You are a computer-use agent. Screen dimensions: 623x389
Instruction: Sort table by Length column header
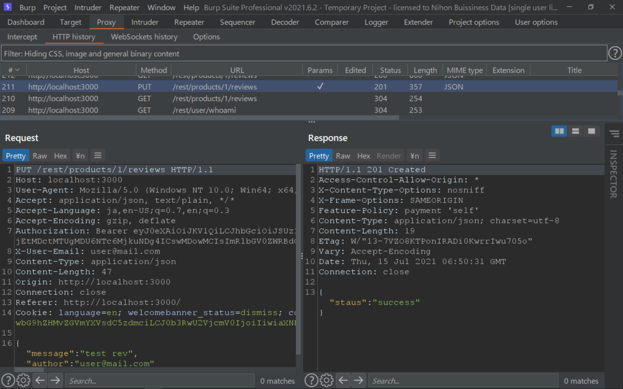(425, 70)
